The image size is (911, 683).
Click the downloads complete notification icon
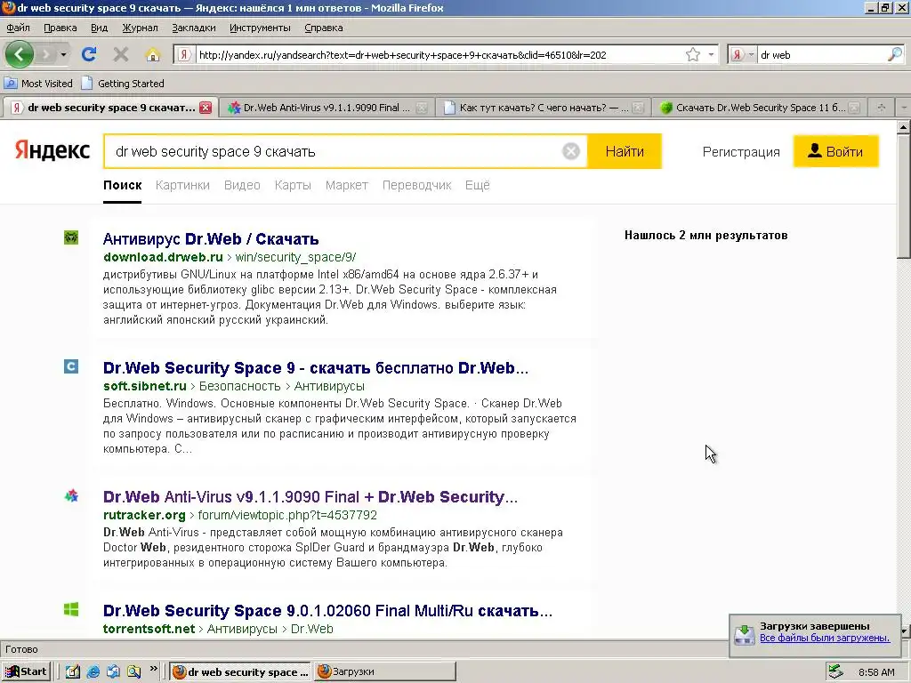(745, 634)
